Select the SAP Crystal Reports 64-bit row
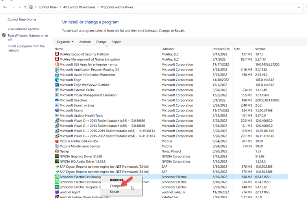Screen dimensions: 307x198 (x=171, y=172)
